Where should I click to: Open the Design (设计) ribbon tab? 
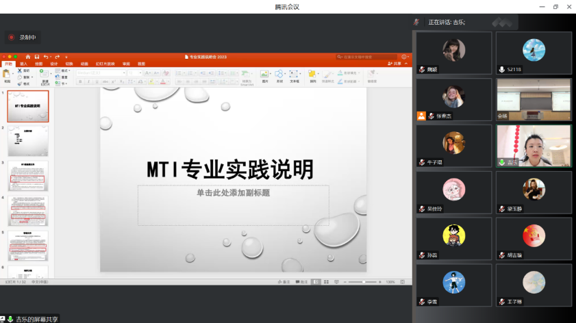click(53, 64)
